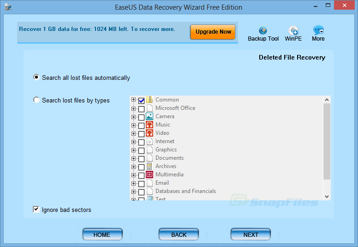Maximize the EaseUS window
Image resolution: width=358 pixels, height=247 pixels.
[328, 5]
